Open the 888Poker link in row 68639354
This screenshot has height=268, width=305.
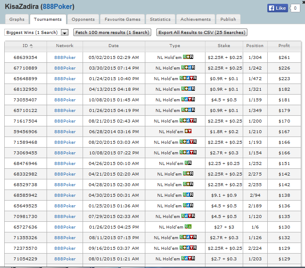click(x=65, y=57)
